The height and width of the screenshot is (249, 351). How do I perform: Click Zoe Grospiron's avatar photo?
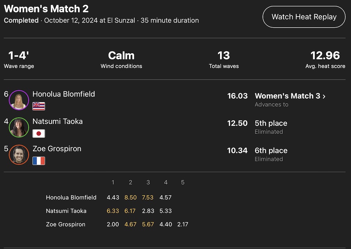click(x=19, y=154)
